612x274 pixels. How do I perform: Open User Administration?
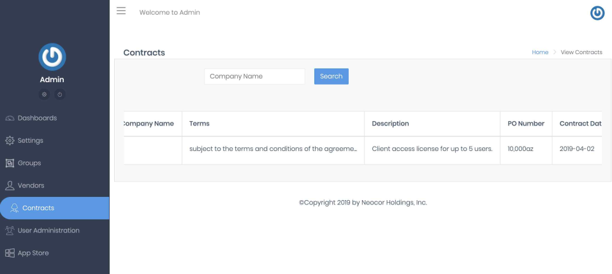point(55,230)
